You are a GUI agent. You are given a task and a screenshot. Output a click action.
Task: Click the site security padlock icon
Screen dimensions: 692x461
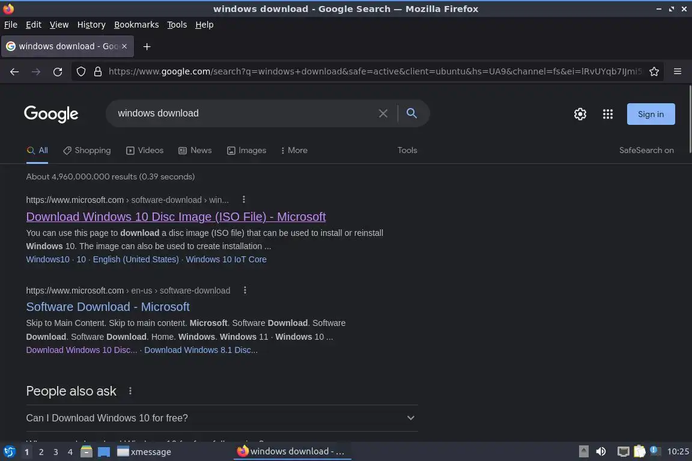[x=98, y=71]
